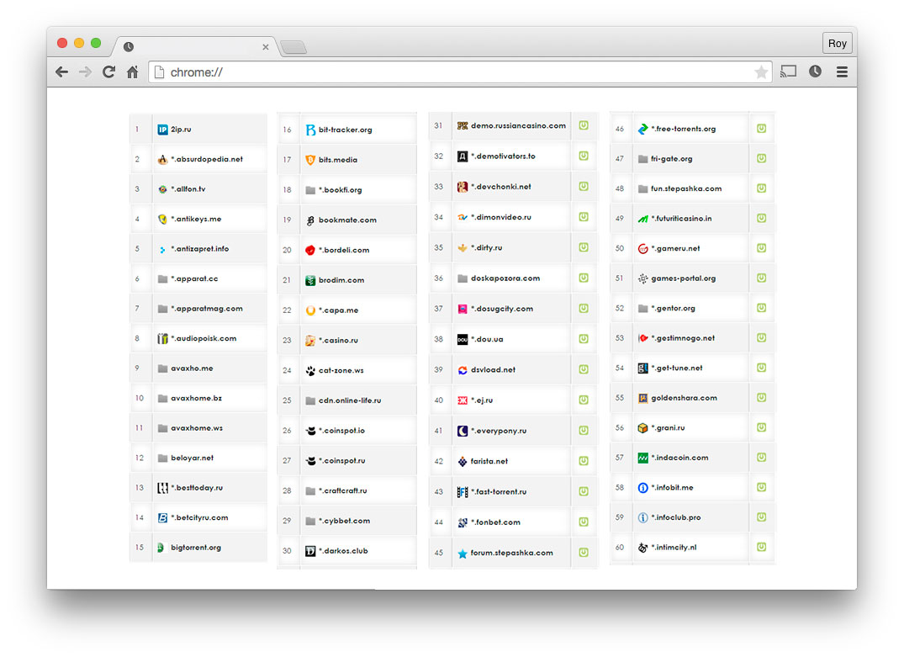Click the infobit.me info favicon

(642, 488)
